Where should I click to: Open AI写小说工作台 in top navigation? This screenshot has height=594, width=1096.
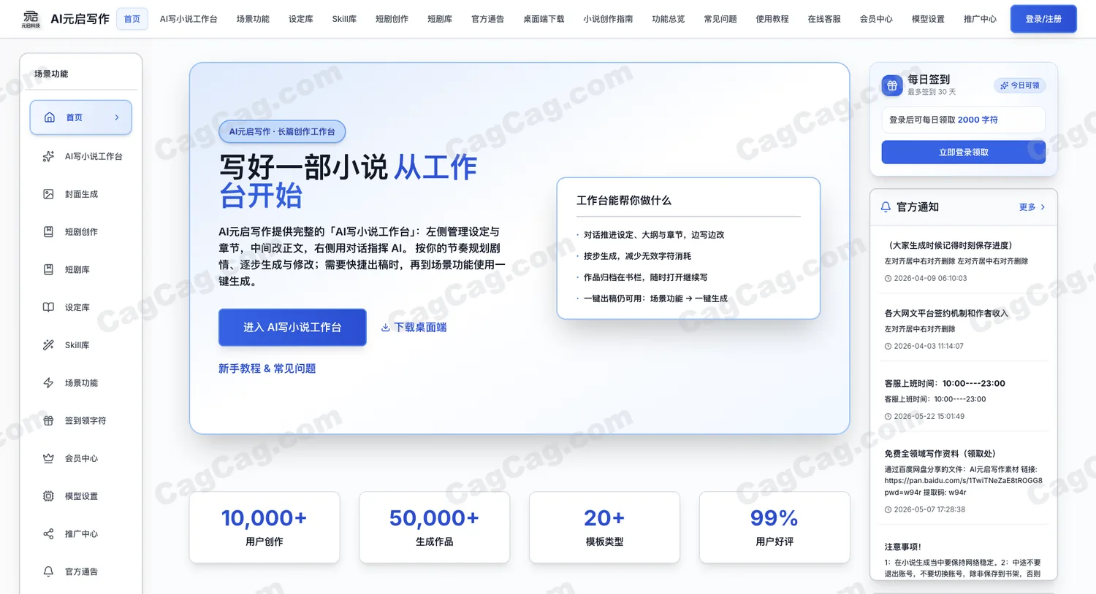point(189,19)
